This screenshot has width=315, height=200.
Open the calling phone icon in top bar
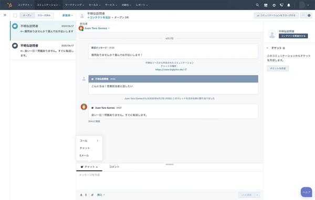coord(281,5)
